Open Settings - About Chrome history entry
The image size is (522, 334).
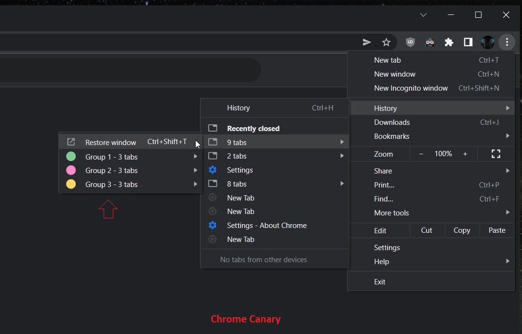[267, 226]
